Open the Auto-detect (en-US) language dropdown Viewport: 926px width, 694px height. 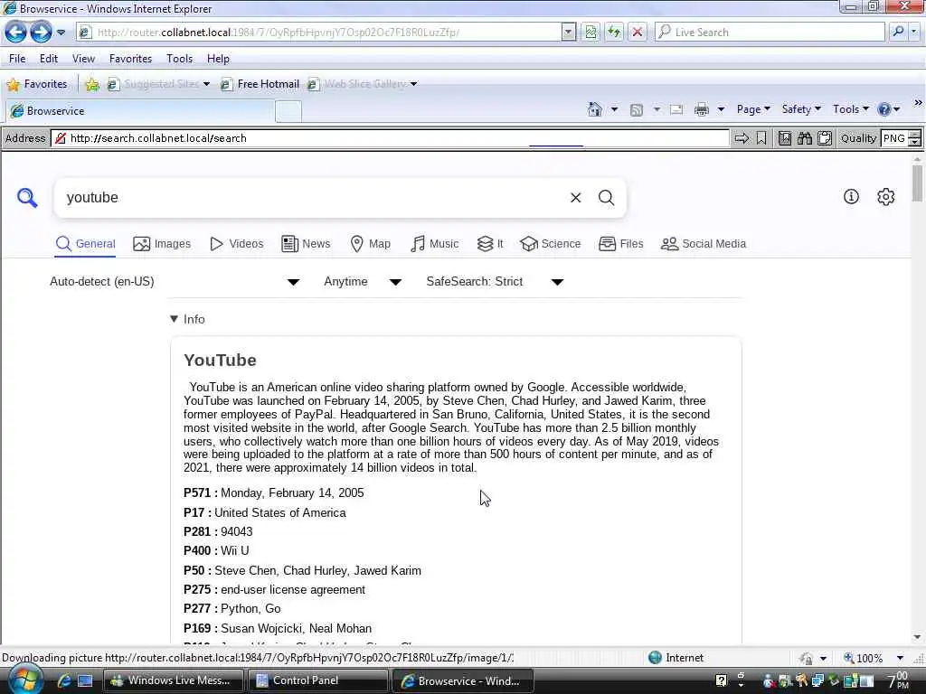point(175,282)
